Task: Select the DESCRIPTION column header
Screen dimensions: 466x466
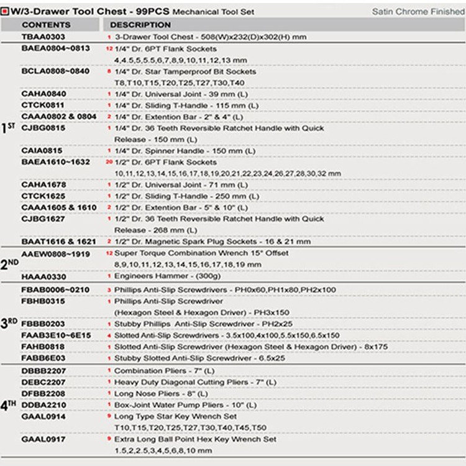Action: tap(140, 25)
